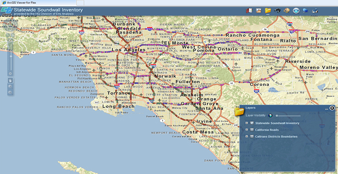Screen dimensions: 338x174
Task: Click the Norwalk label on the map
Action: tap(165, 76)
